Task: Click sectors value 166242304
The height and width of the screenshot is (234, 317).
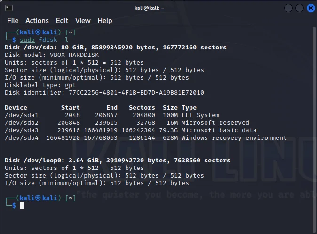Action: point(138,130)
